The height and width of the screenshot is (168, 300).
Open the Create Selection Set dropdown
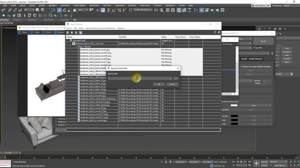coord(143,9)
